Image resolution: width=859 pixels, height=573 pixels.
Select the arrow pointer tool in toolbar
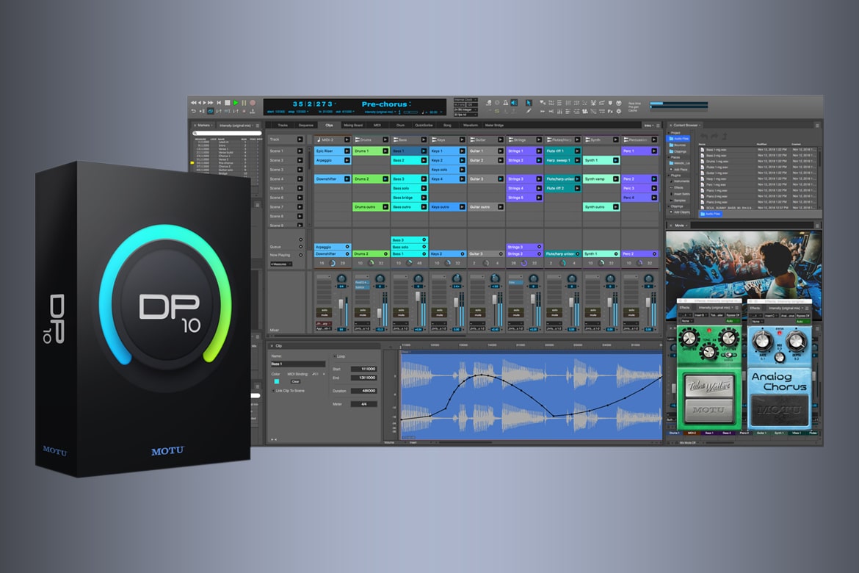click(x=529, y=102)
